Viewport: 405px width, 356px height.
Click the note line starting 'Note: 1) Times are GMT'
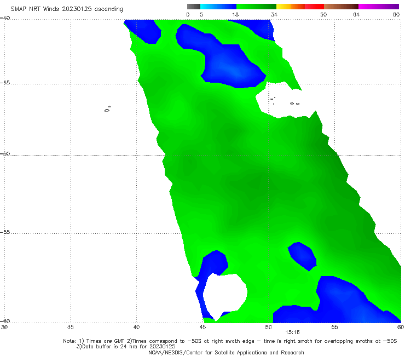tap(230, 341)
